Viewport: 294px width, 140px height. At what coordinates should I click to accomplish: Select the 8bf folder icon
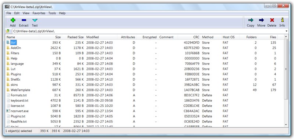pyautogui.click(x=8, y=43)
